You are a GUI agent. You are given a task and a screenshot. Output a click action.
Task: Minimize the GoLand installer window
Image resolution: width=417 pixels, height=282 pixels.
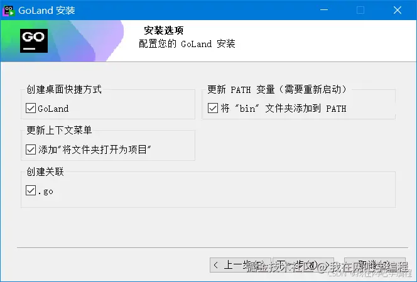(x=324, y=10)
